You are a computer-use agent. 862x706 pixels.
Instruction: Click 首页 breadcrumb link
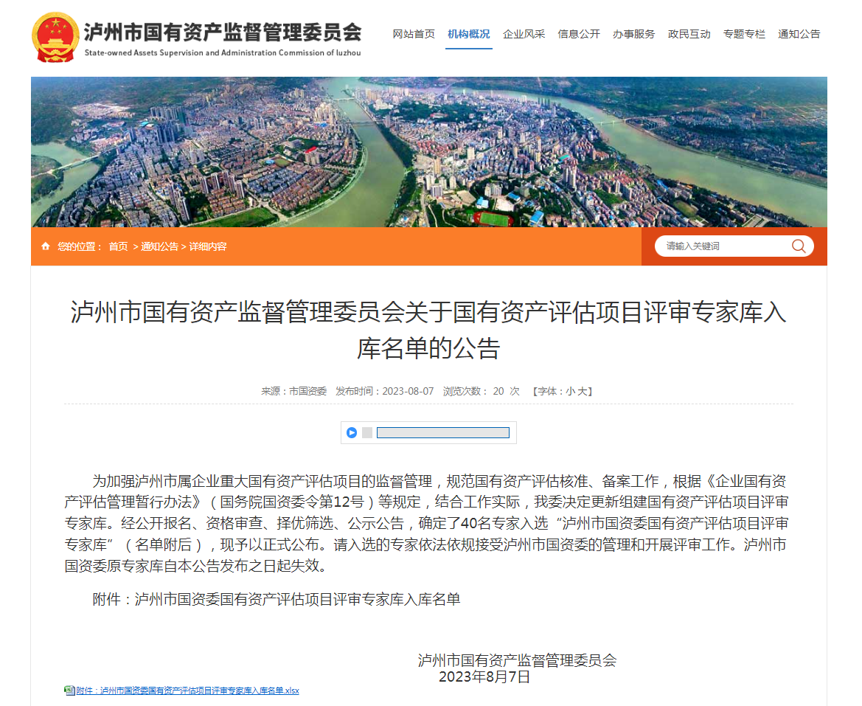click(x=118, y=246)
